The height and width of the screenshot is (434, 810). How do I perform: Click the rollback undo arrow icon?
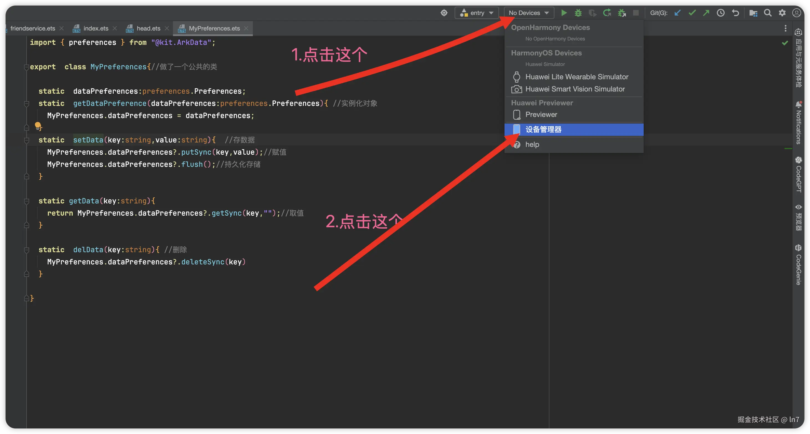click(x=735, y=13)
